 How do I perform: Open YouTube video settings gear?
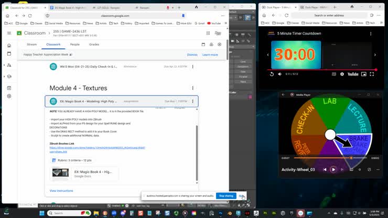[342, 74]
